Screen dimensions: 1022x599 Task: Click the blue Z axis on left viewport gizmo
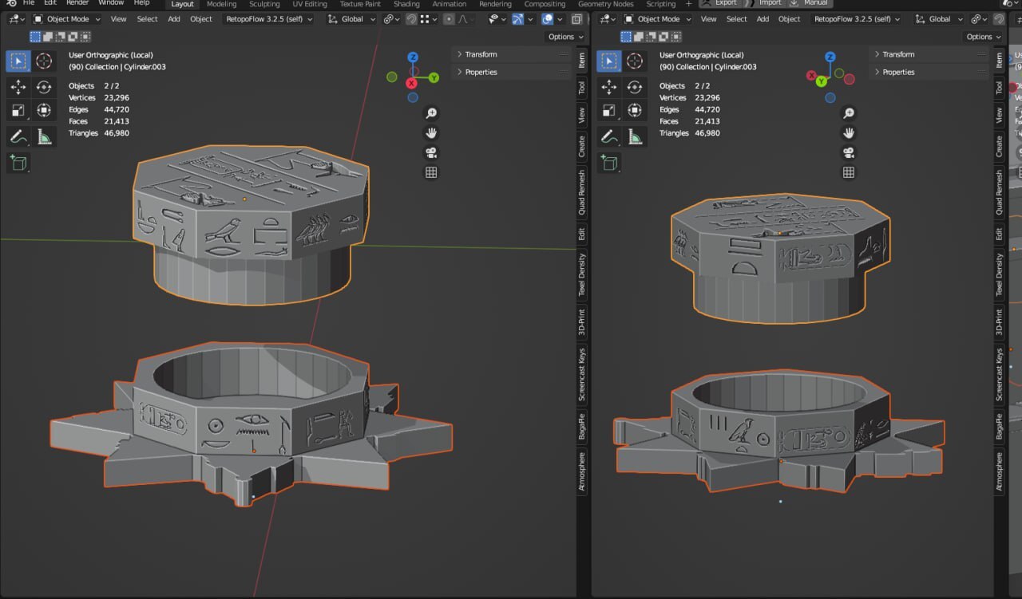click(413, 57)
